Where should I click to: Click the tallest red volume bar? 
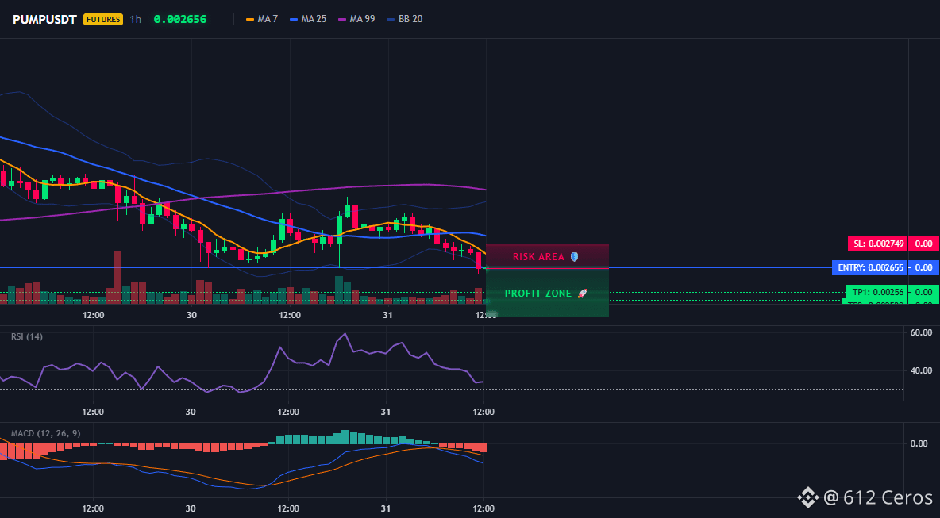(118, 278)
